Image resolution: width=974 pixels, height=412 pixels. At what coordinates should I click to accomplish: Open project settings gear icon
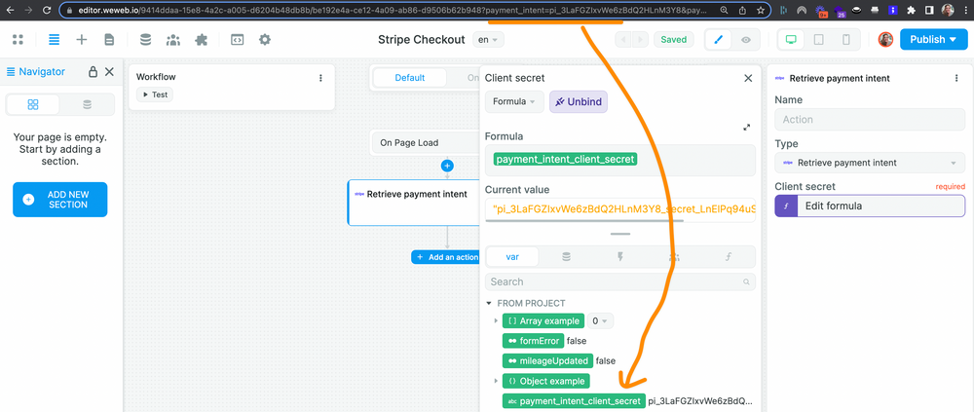264,40
